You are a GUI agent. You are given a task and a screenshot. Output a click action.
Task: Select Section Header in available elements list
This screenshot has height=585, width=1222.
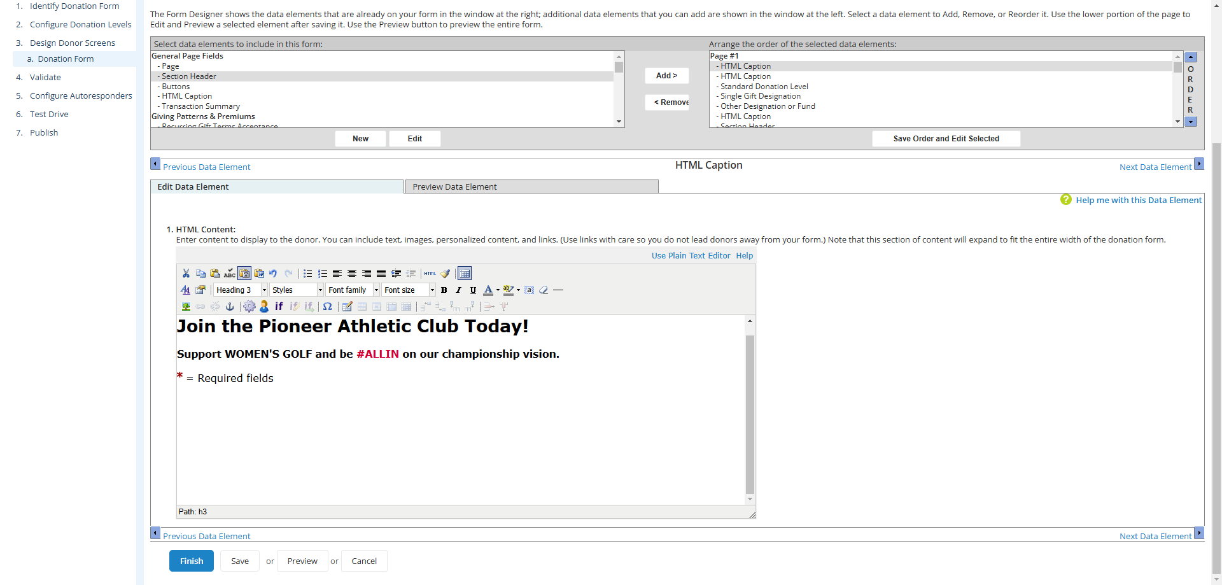[x=382, y=76]
